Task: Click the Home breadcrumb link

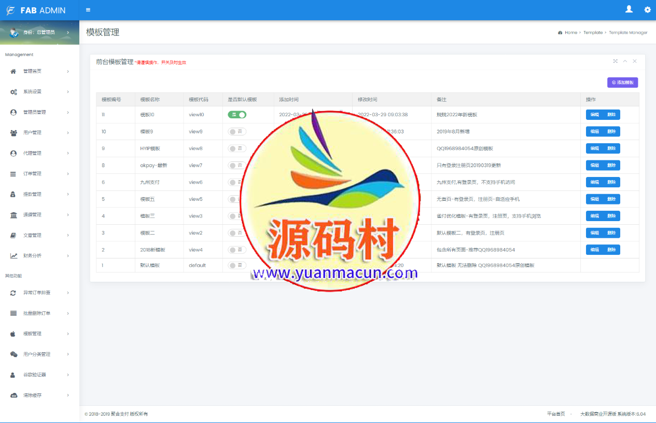Action: (570, 33)
